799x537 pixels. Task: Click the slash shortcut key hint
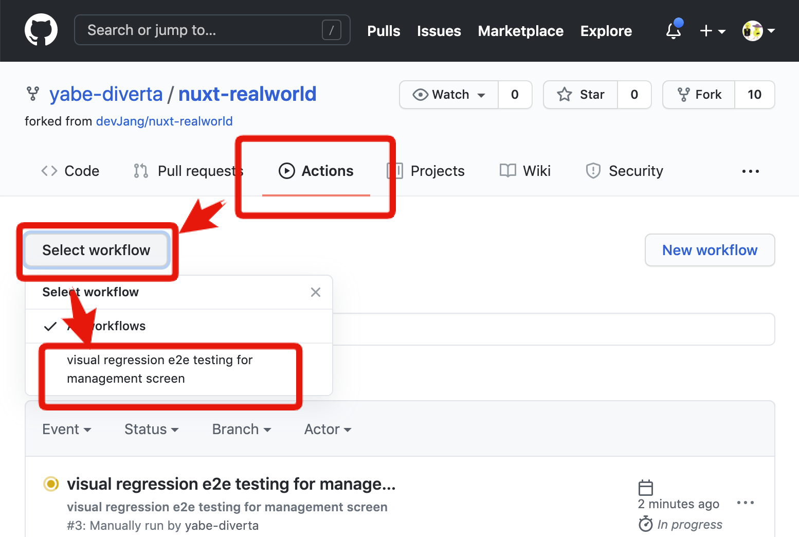(332, 30)
